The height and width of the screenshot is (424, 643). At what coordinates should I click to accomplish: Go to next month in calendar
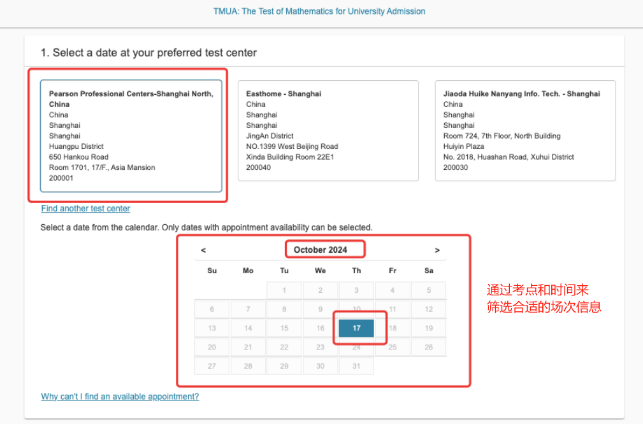coord(437,250)
